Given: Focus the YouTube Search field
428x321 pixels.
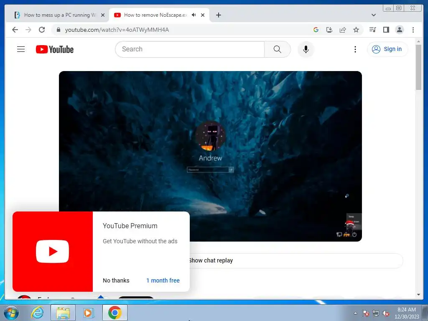Looking at the screenshot, I should point(190,49).
